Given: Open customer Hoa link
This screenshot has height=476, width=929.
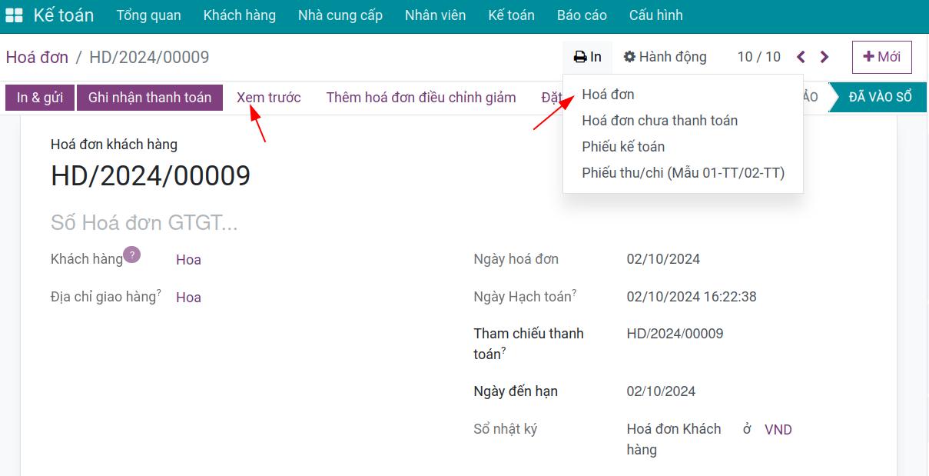Looking at the screenshot, I should click(x=188, y=260).
